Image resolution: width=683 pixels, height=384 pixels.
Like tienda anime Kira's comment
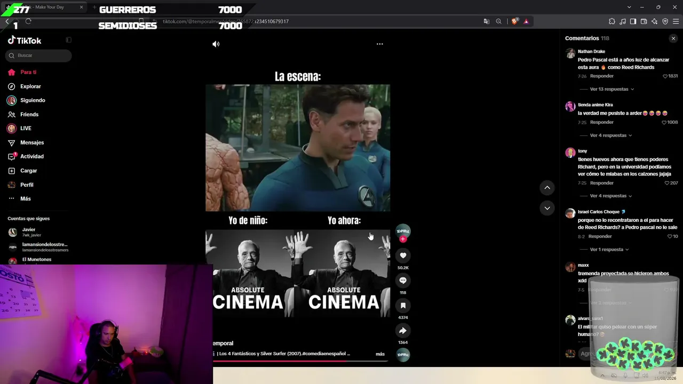click(664, 122)
